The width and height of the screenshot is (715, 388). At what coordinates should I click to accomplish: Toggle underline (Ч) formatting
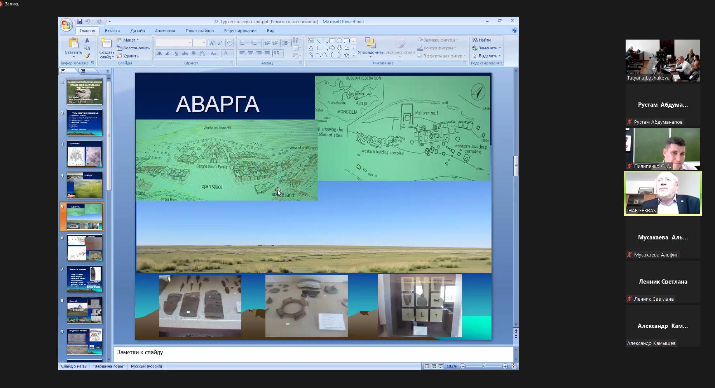coord(176,54)
